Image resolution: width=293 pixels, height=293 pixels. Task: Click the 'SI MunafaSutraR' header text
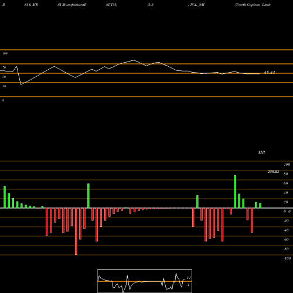tap(72, 5)
